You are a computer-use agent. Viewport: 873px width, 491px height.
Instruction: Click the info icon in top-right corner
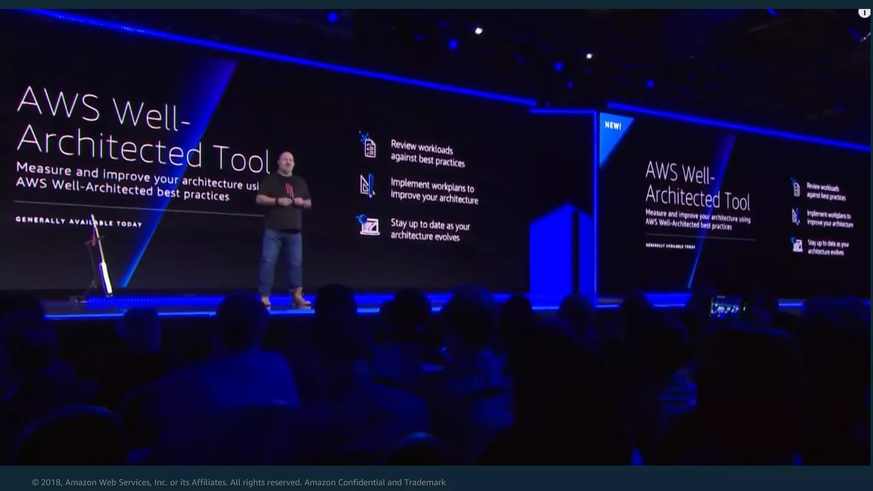[864, 13]
